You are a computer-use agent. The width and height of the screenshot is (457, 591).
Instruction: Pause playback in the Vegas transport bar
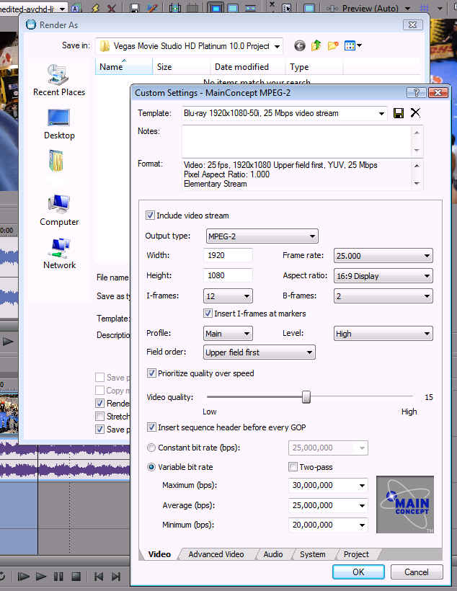(58, 577)
